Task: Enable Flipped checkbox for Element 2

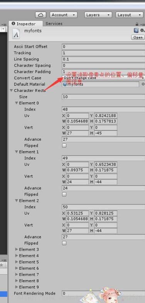Action: 64,243
